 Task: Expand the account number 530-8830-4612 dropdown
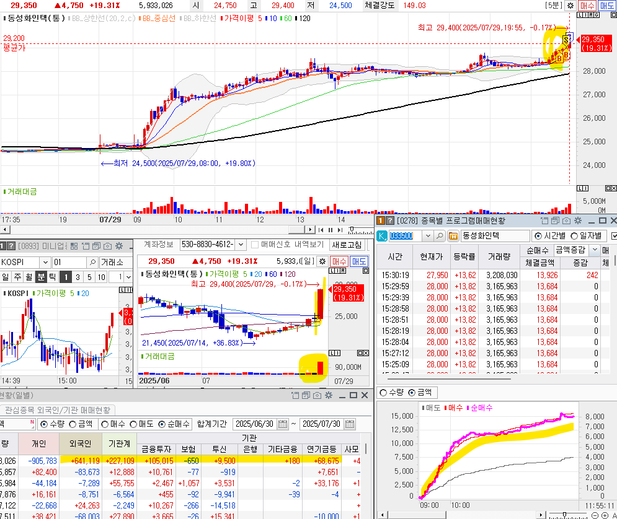(x=241, y=245)
